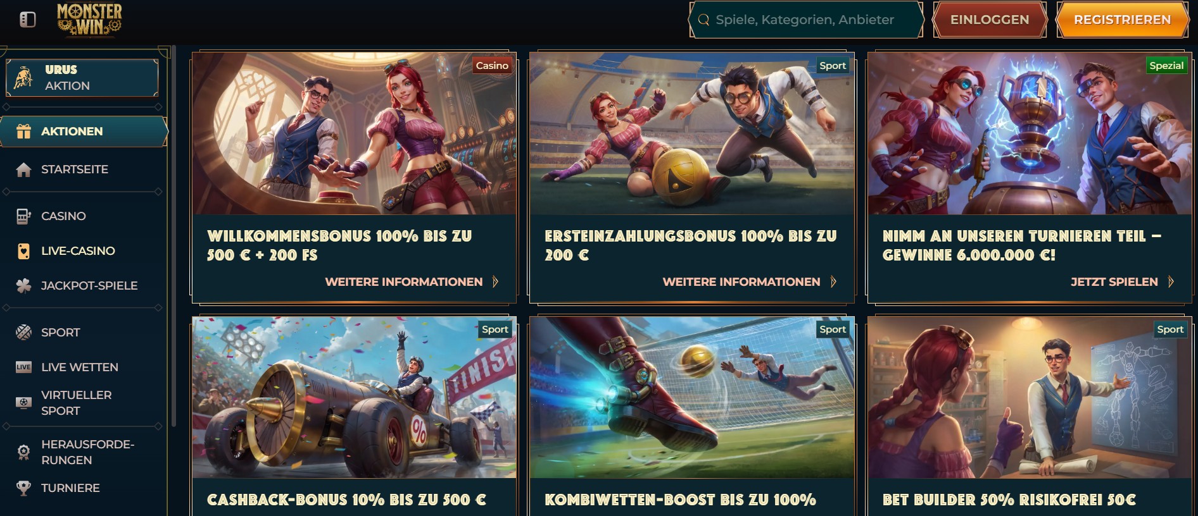Open Live Wetten live icon
The width and height of the screenshot is (1198, 516).
click(x=23, y=367)
